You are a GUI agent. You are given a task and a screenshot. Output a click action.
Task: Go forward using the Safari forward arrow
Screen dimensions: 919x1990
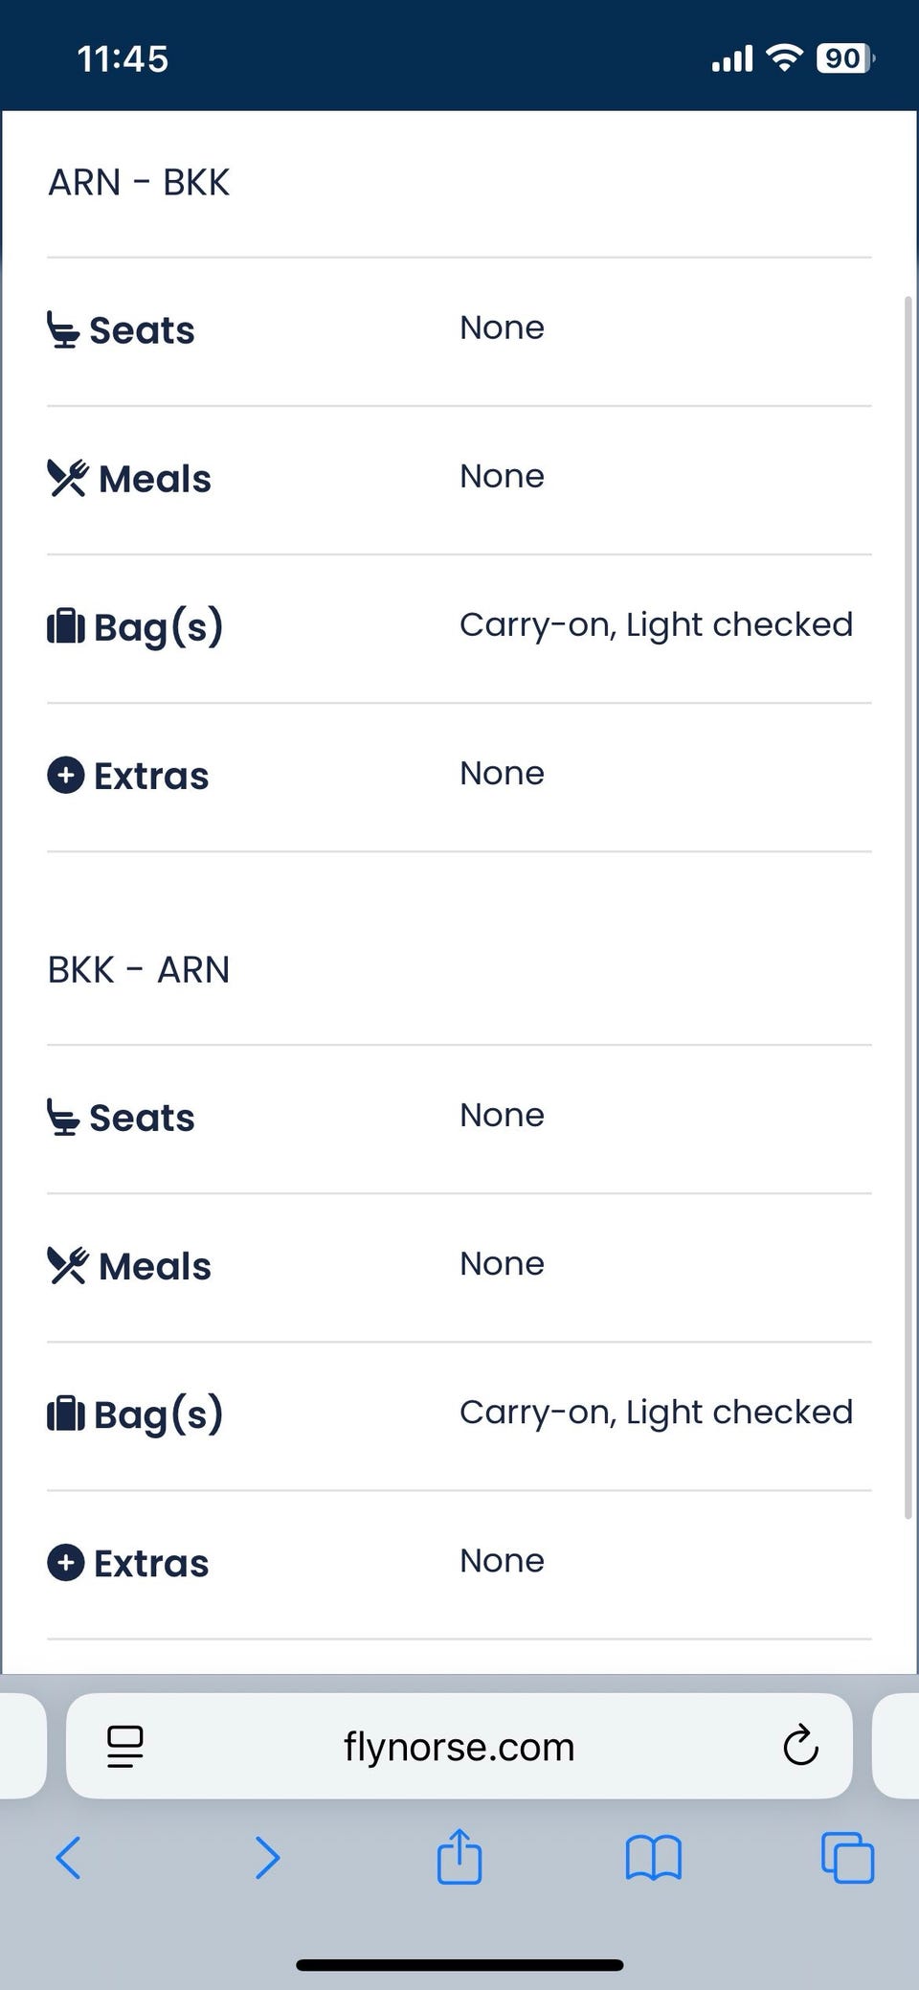click(x=267, y=1858)
